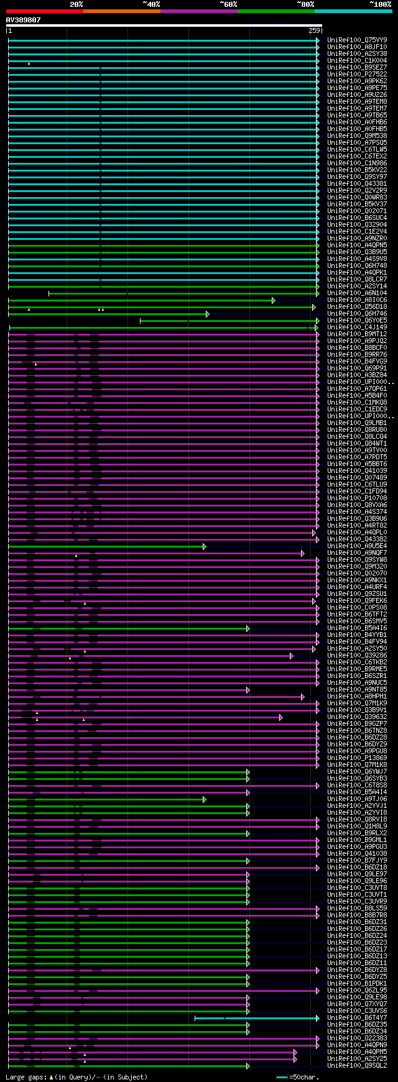Open hit UniRef100_B9SEZ7
Screen dimensions: 398x1082
pyautogui.click(x=357, y=67)
